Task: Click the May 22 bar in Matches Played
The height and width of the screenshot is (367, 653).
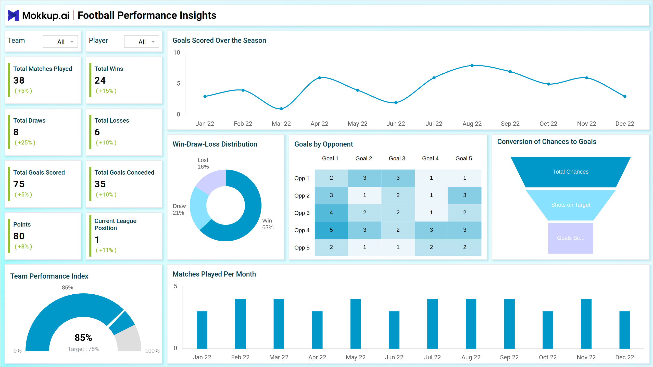Action: [356, 324]
